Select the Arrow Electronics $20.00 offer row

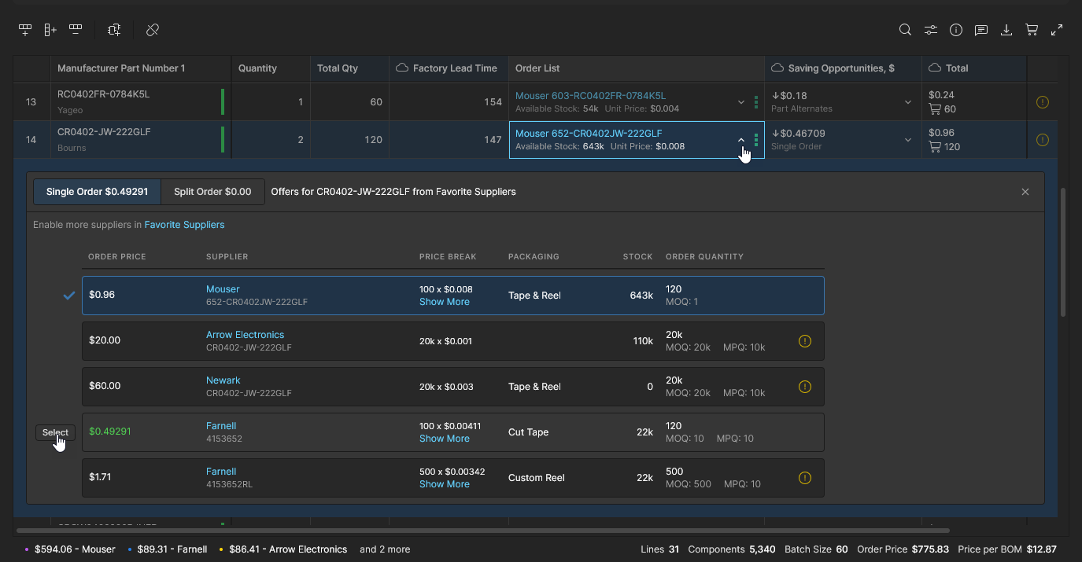(x=452, y=341)
